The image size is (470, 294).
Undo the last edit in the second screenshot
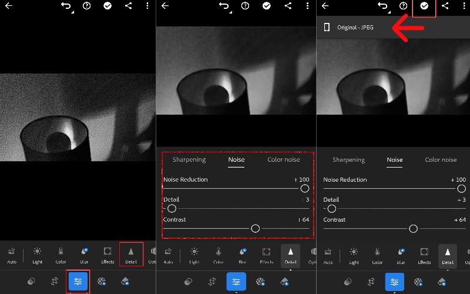click(224, 6)
